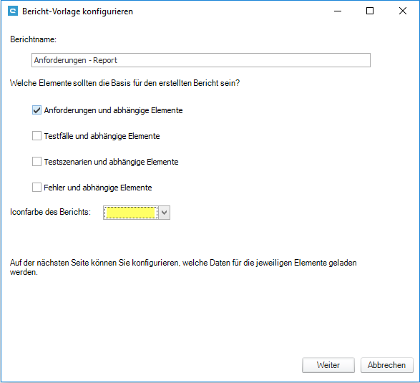Expand the Iconfarbe des Berichts dropdown arrow
Image resolution: width=420 pixels, height=383 pixels.
[x=164, y=213]
